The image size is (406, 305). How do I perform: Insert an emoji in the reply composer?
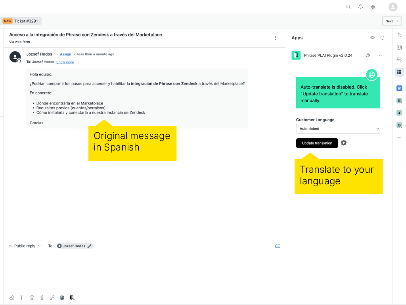pyautogui.click(x=32, y=297)
